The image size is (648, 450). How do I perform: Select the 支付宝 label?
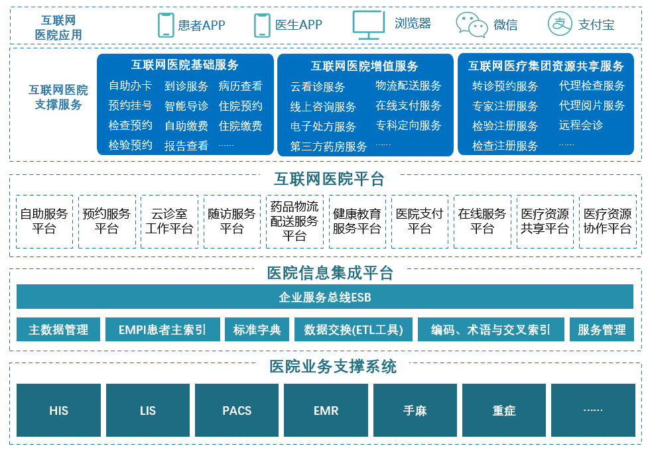(596, 25)
